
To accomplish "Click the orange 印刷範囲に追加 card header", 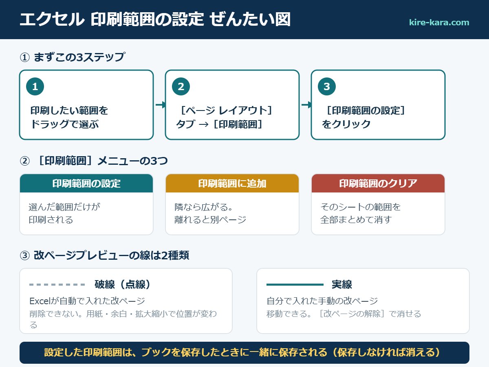I will tap(232, 183).
